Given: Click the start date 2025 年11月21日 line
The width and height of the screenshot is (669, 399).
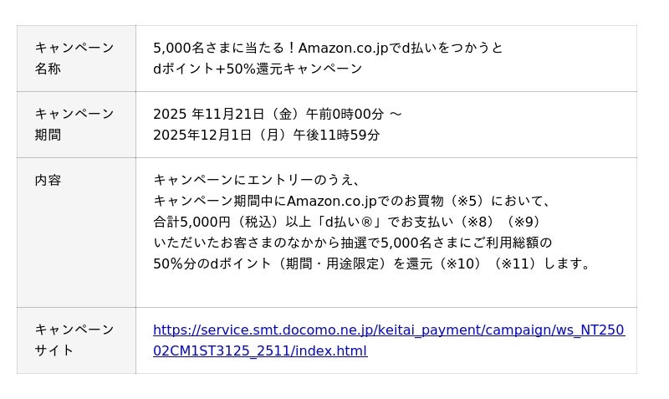Looking at the screenshot, I should 277,114.
